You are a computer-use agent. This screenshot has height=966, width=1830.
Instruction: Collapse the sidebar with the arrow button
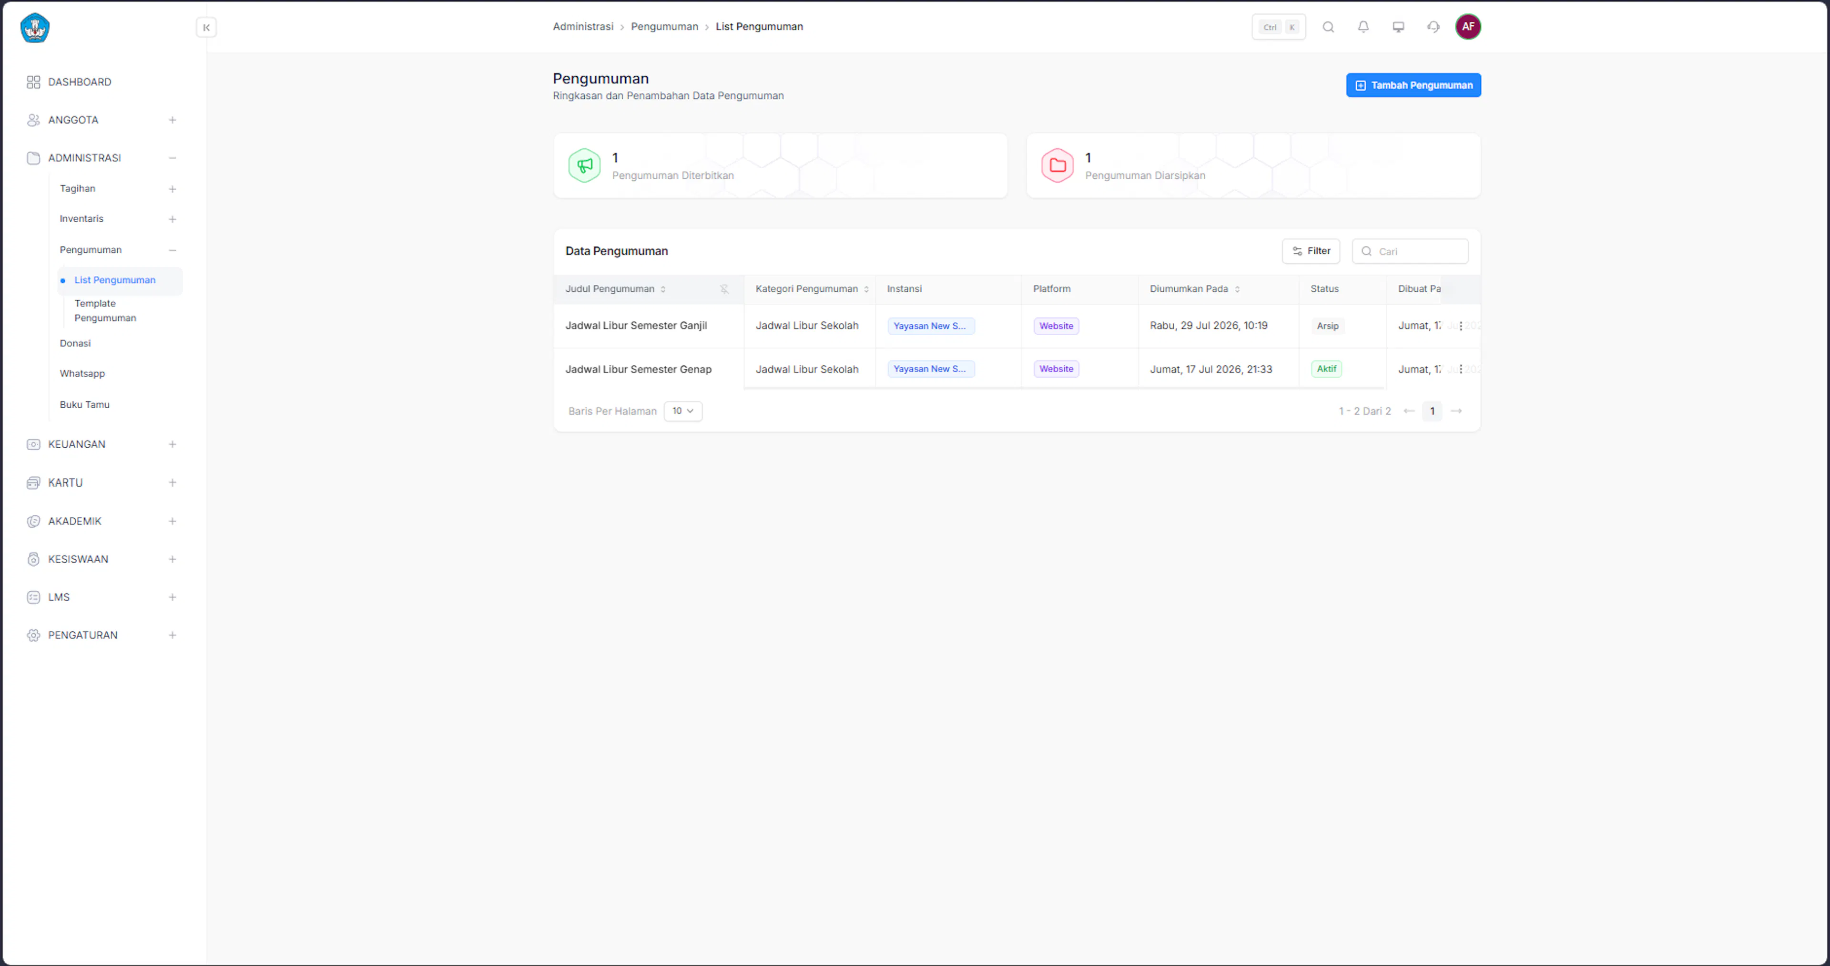pos(206,28)
